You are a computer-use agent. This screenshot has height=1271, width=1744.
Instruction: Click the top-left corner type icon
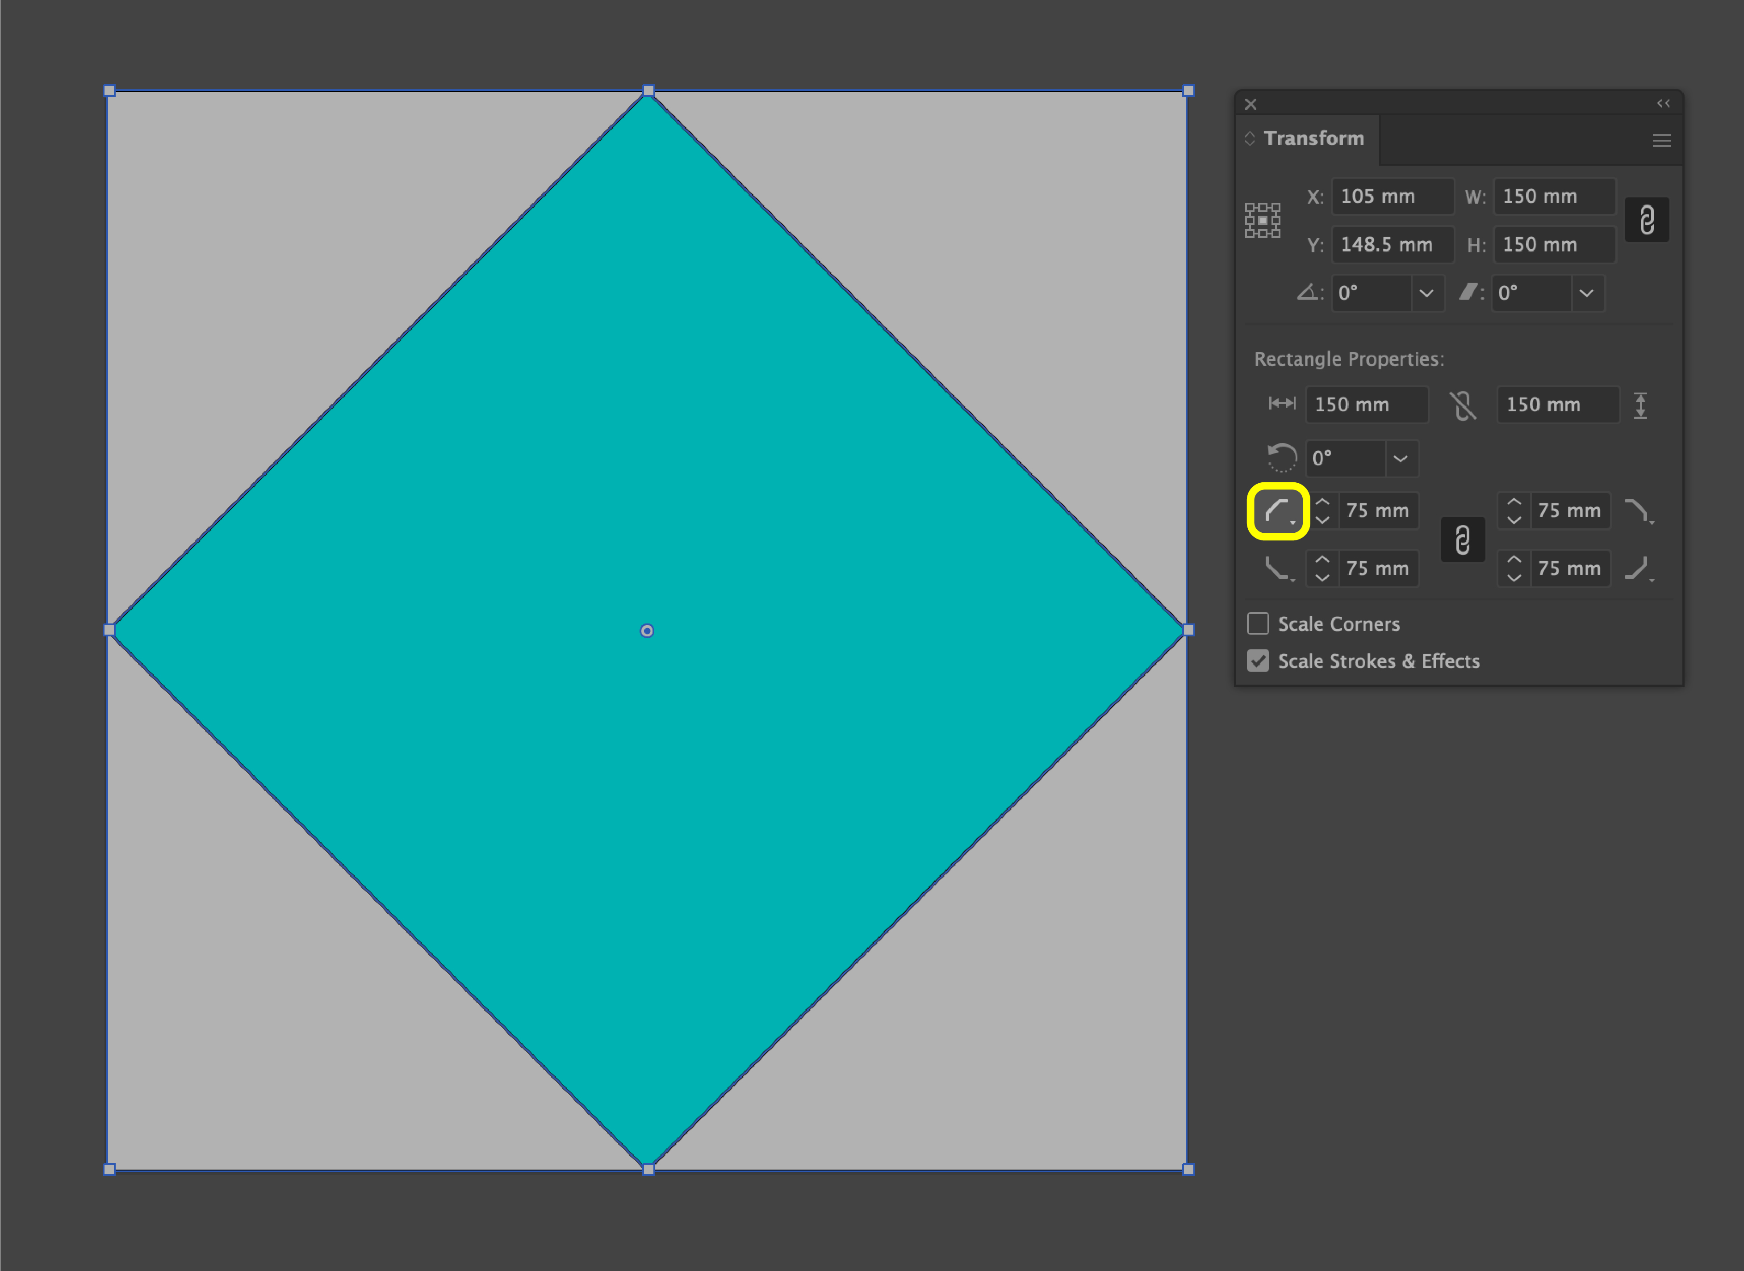pos(1278,511)
